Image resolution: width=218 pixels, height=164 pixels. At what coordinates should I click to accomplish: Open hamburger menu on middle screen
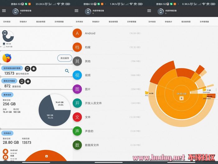click(77, 11)
